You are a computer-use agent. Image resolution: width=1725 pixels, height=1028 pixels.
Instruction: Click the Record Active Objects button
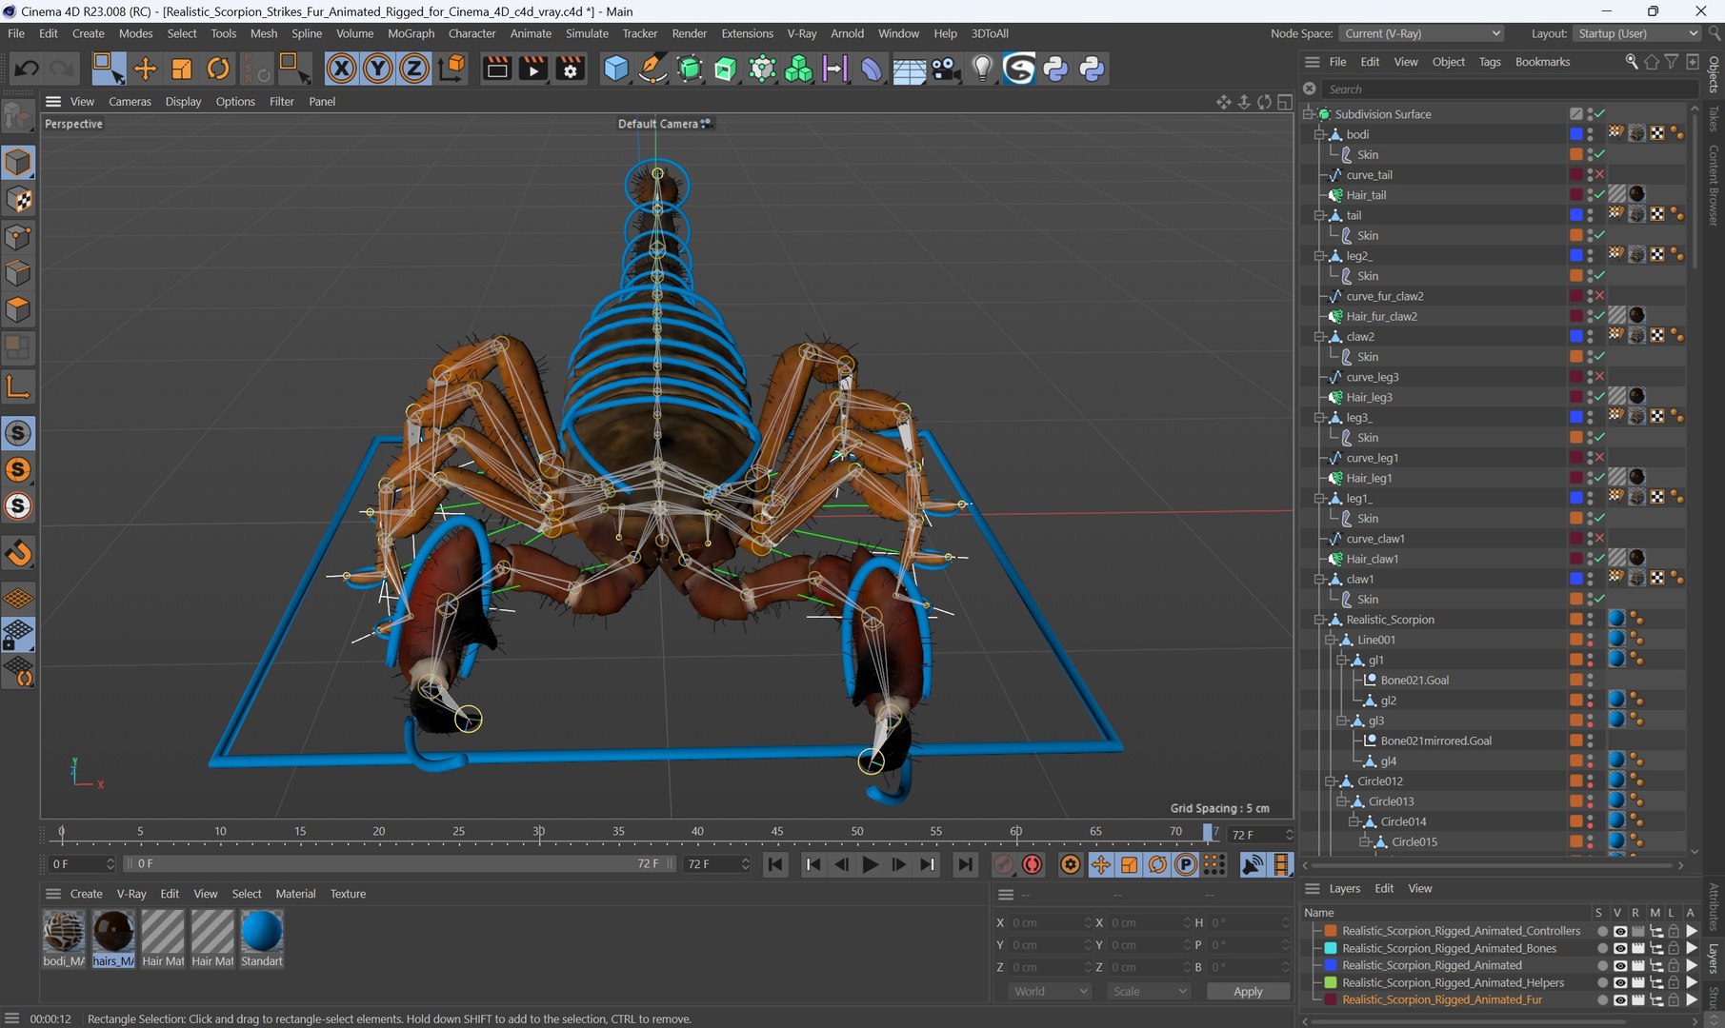(1003, 864)
